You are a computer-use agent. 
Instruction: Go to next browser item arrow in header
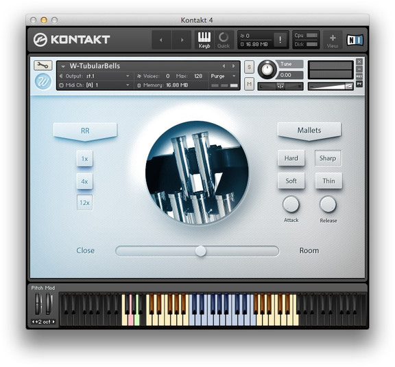click(x=182, y=40)
